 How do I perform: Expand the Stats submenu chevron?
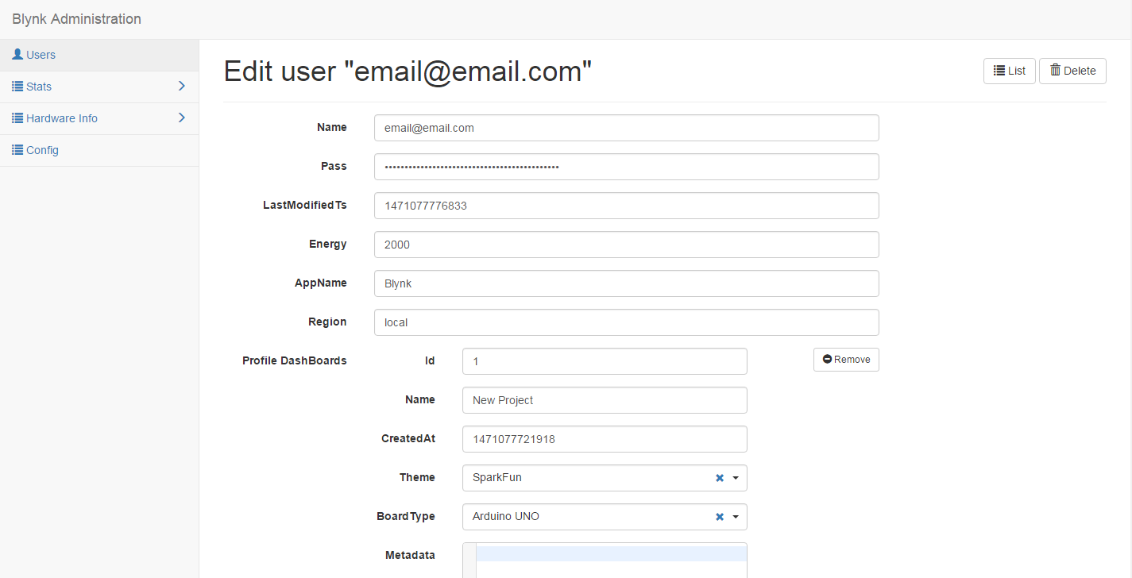[x=181, y=86]
